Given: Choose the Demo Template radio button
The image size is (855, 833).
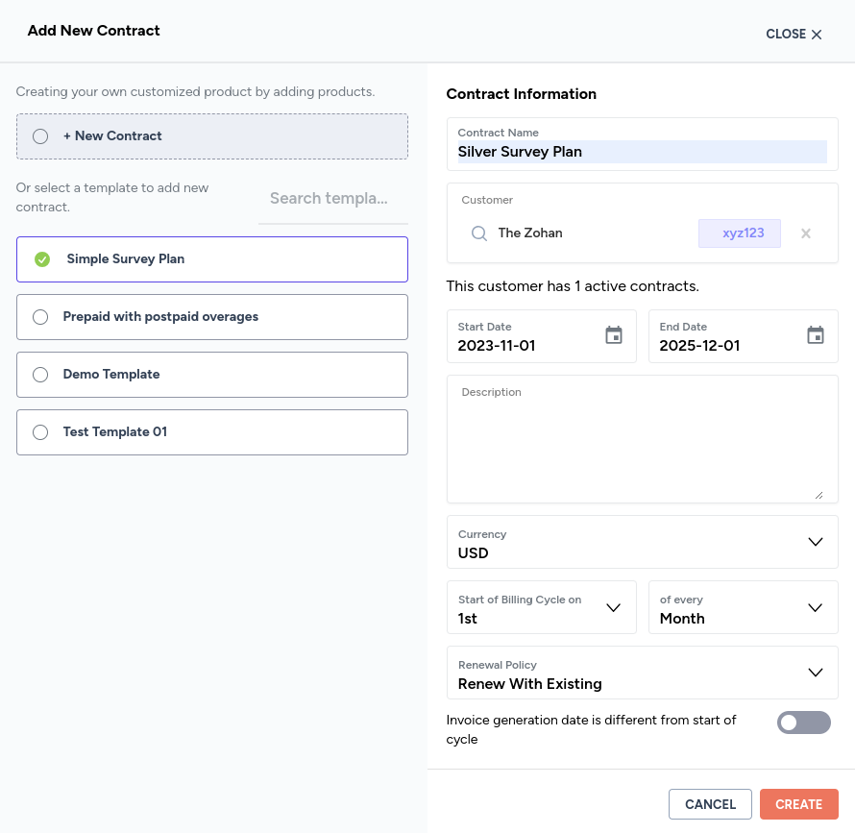Looking at the screenshot, I should [x=40, y=375].
